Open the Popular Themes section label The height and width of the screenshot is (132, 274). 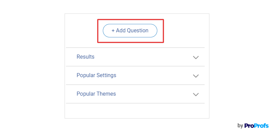(96, 94)
